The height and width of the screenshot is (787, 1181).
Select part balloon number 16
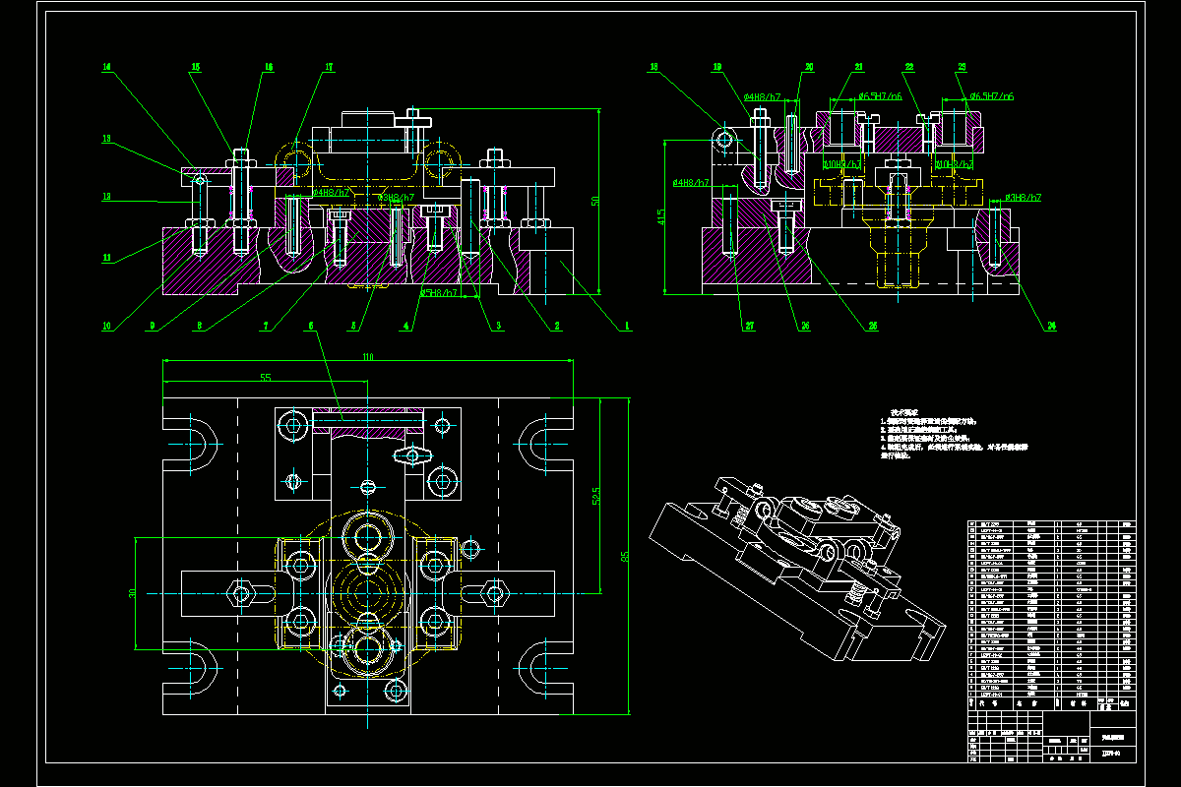pyautogui.click(x=268, y=68)
